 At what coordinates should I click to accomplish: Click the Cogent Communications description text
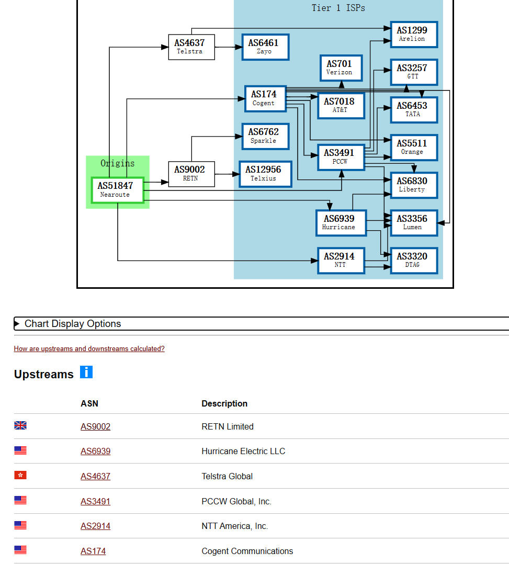(x=247, y=551)
